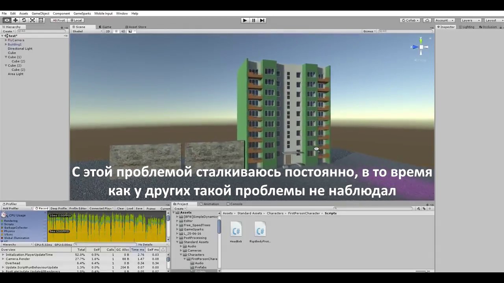Toggle Deep Profile in Profiler
This screenshot has width=504, height=283.
click(x=59, y=208)
